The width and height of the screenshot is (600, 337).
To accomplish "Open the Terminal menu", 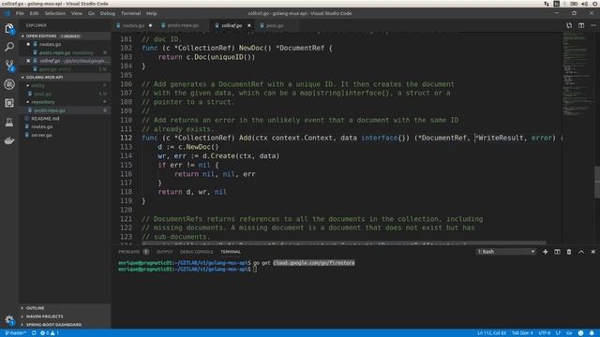I will click(131, 13).
